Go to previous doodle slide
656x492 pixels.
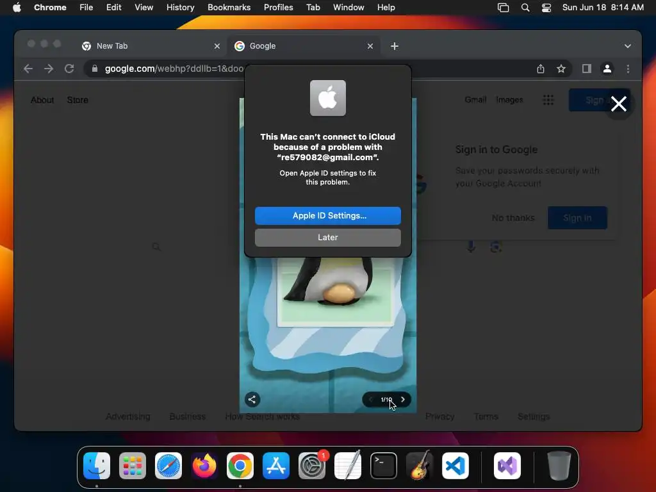pyautogui.click(x=370, y=399)
